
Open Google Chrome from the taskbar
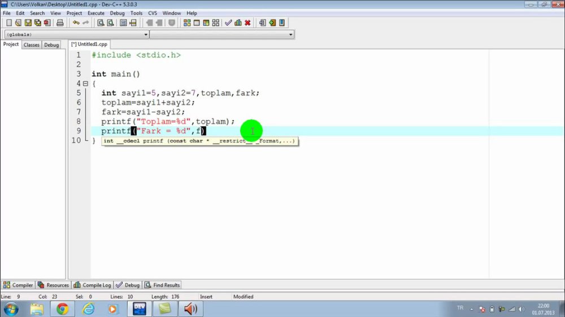click(x=62, y=309)
